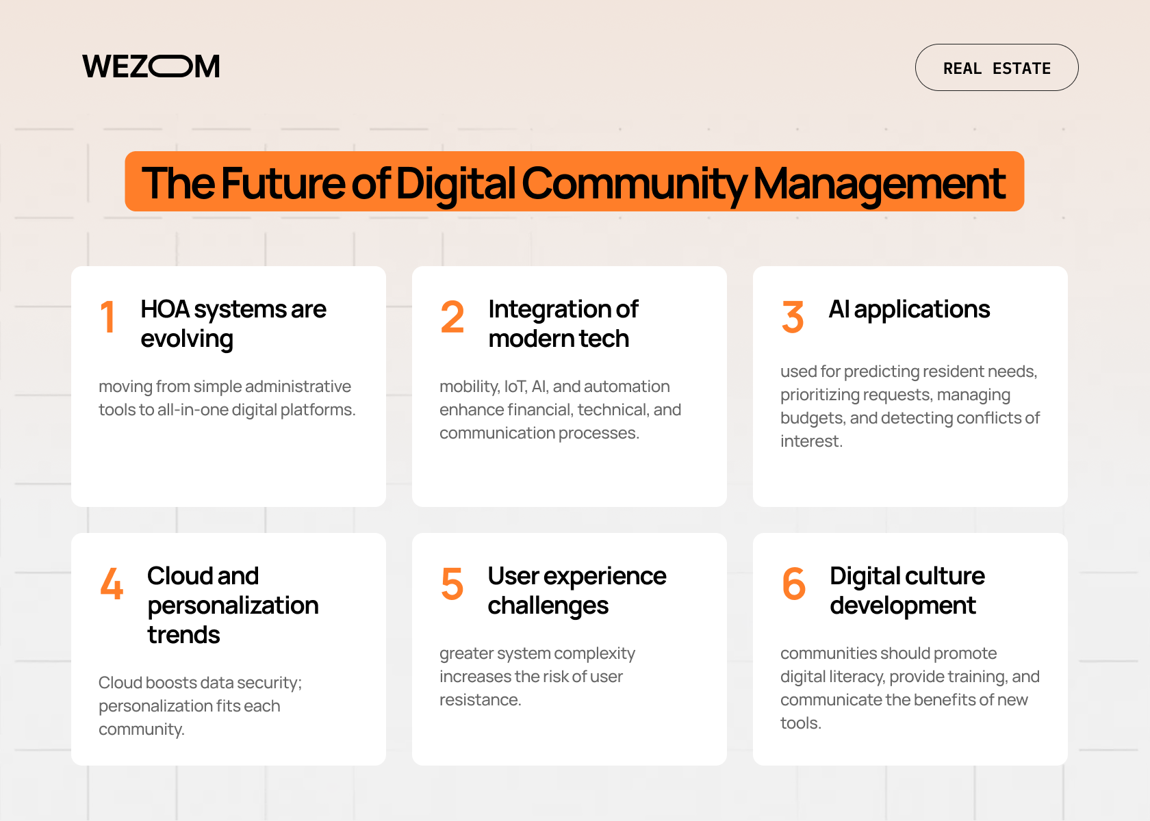Click the 'Integration of modern tech' heading
The image size is (1150, 821).
point(563,323)
